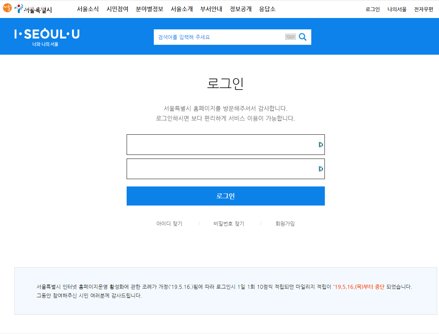Open the 비밀번호 찾기 link
The image size is (439, 334).
click(229, 224)
